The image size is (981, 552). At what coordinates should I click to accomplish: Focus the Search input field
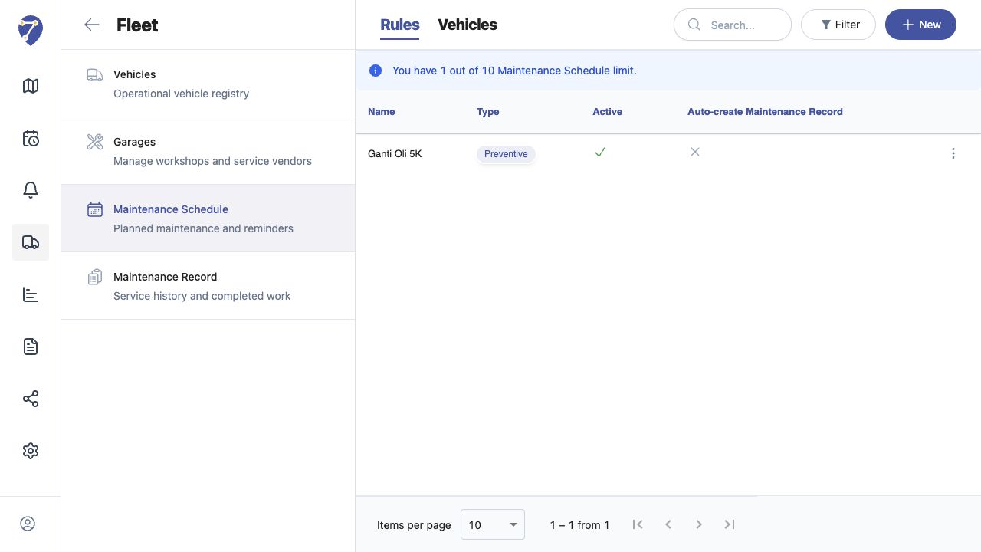click(x=733, y=25)
